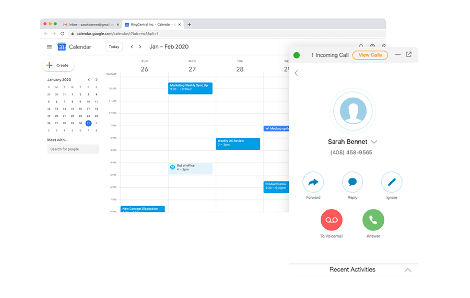Expand the Sarah Bennet caller dropdown

point(374,142)
